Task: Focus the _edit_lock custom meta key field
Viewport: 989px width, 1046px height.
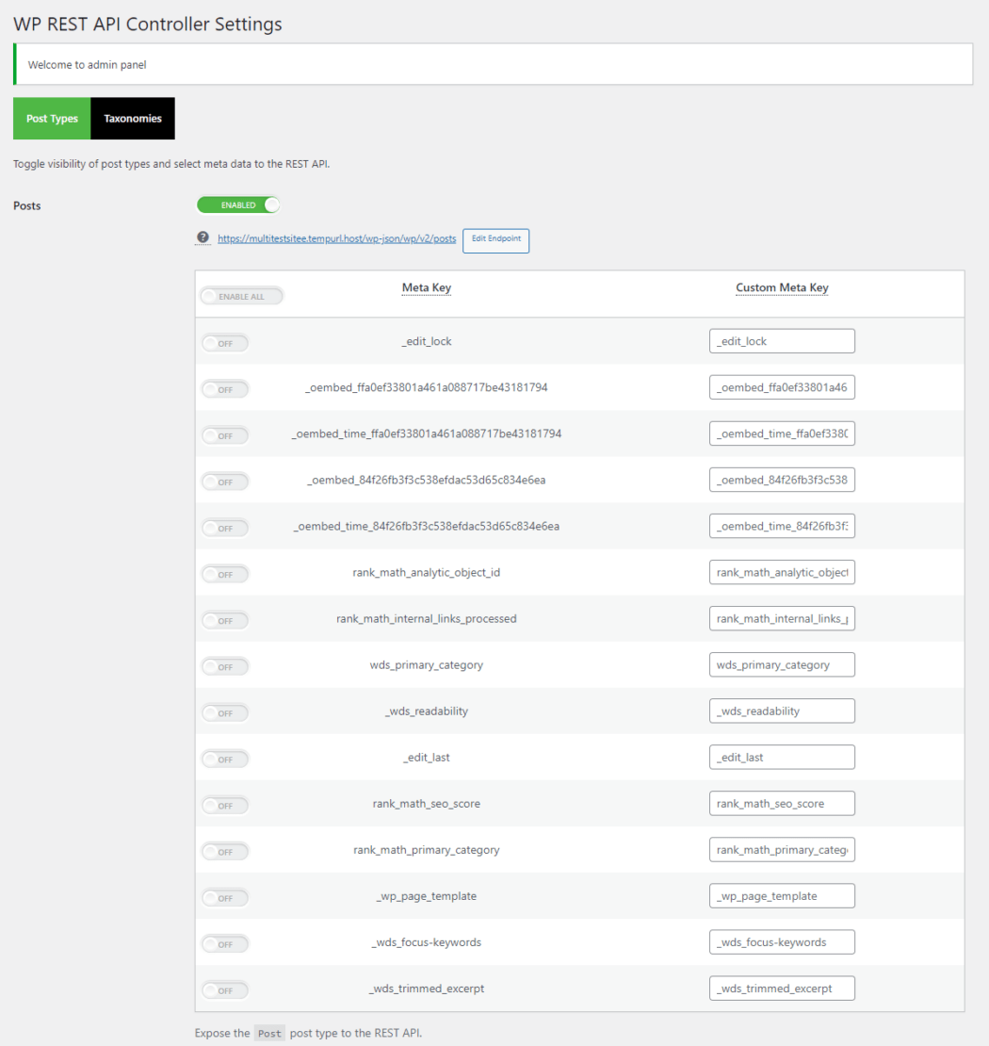Action: point(783,341)
